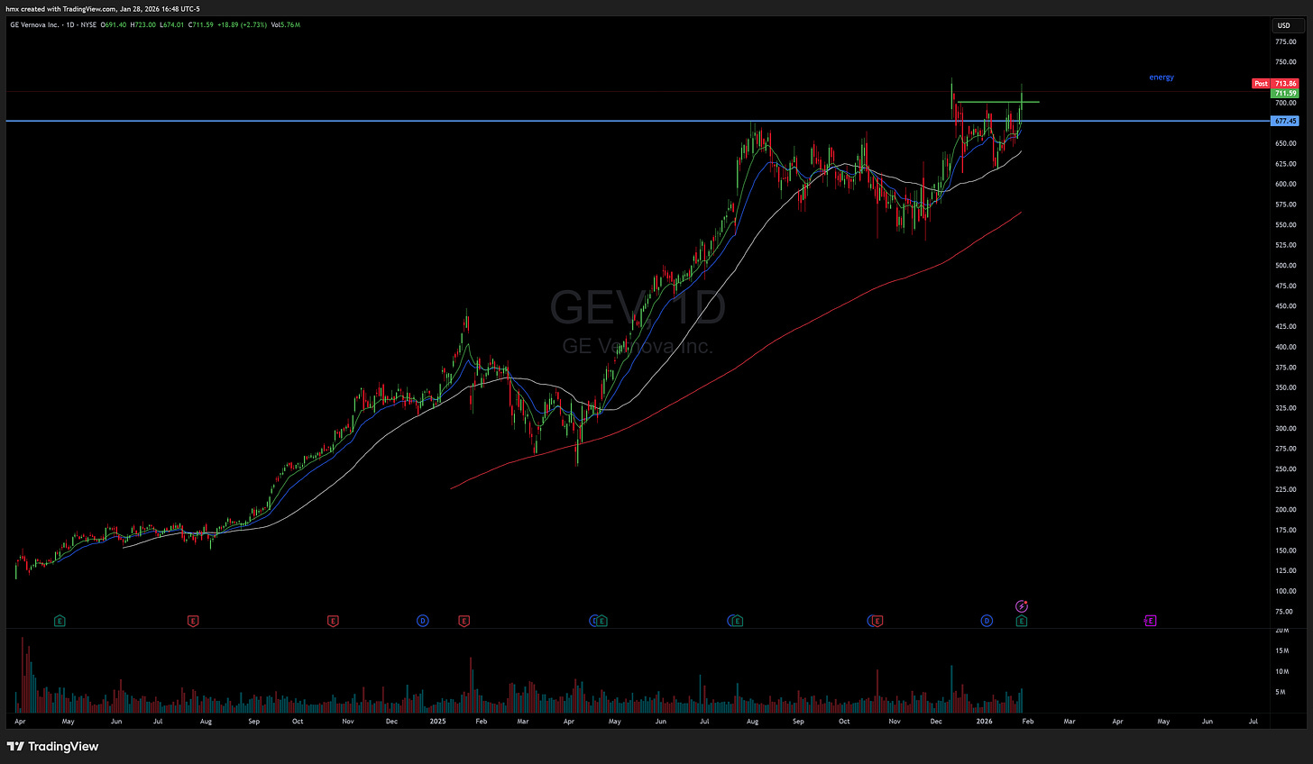
Task: Click the TradingView logo
Action: pos(52,746)
